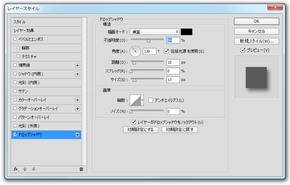Open the fx effects menu icon

[16, 169]
